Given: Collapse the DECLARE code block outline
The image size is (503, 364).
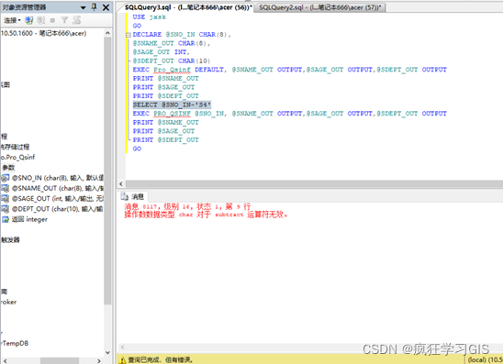Looking at the screenshot, I should point(129,35).
